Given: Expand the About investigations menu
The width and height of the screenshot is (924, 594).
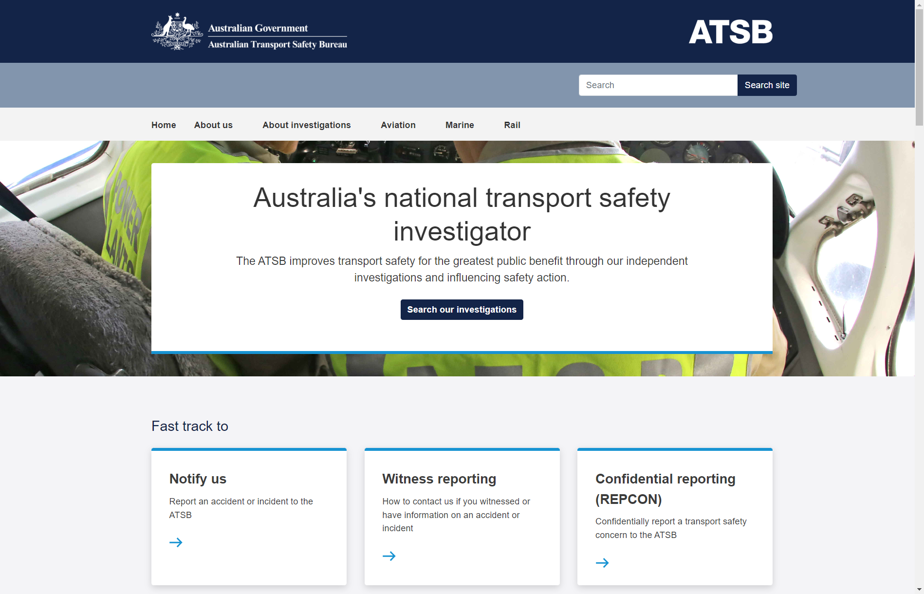Looking at the screenshot, I should [307, 125].
